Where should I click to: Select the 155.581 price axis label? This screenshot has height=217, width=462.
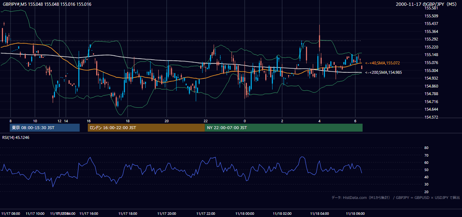tap(431, 8)
